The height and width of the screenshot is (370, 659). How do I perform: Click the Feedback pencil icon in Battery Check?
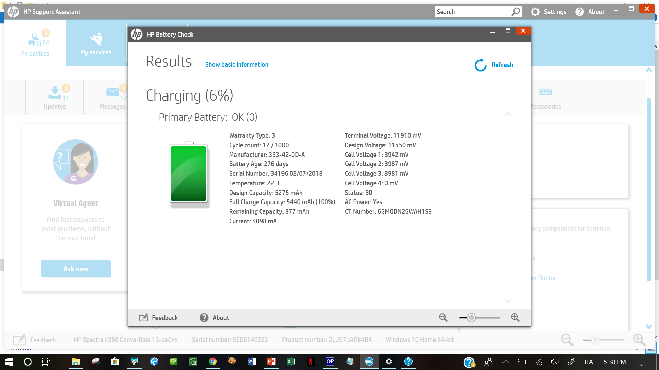[x=143, y=318]
